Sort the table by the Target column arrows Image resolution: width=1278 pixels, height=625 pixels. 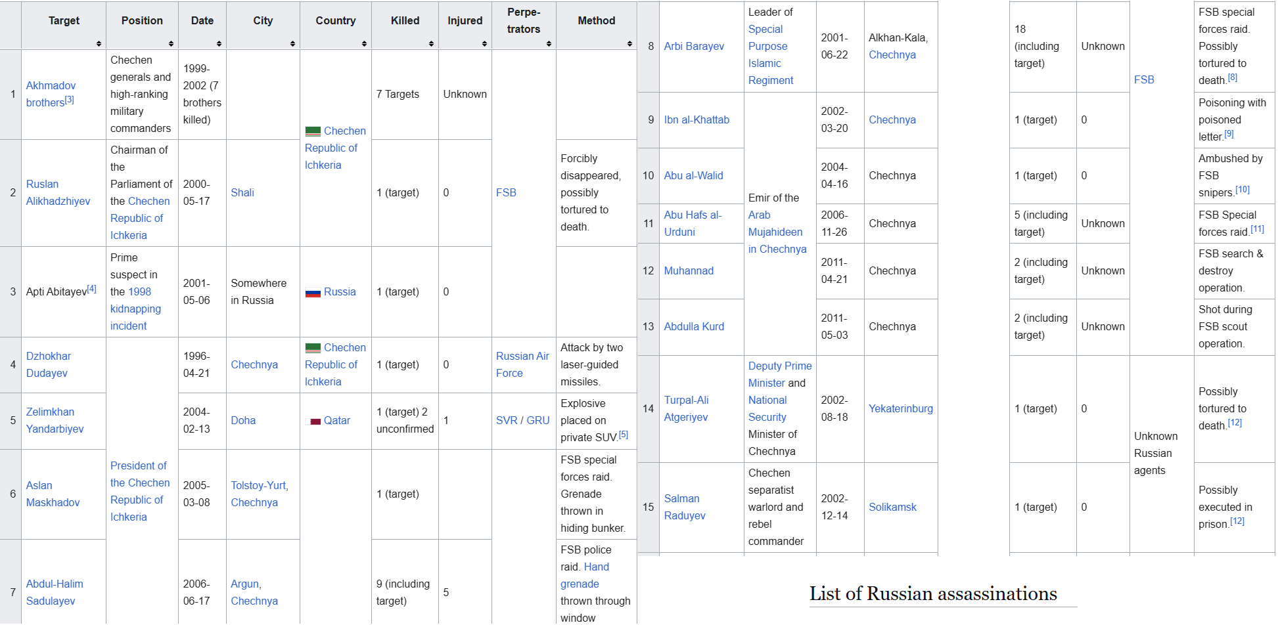coord(99,43)
